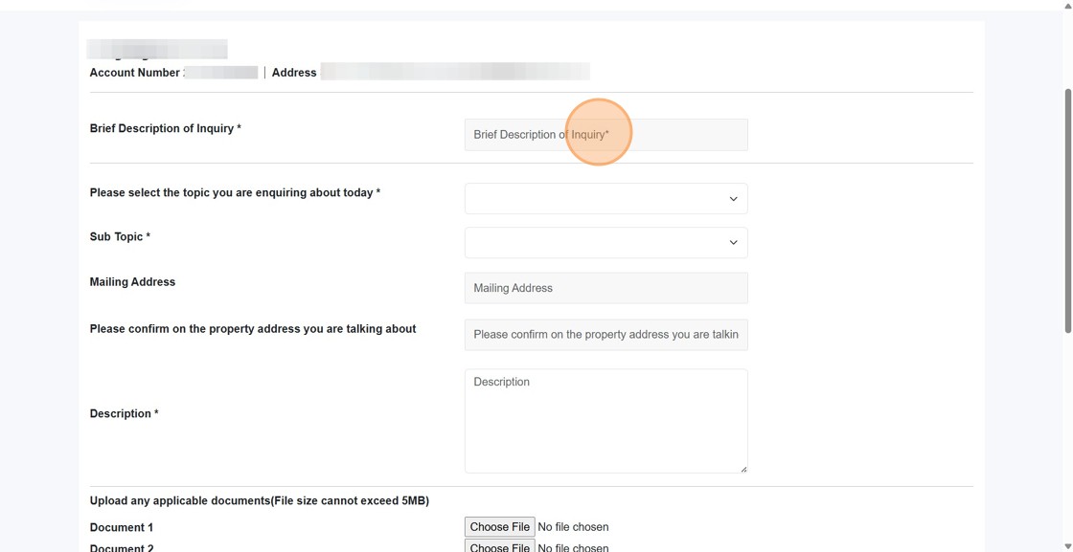
Task: Click the scrollbar up arrow
Action: point(1066,5)
